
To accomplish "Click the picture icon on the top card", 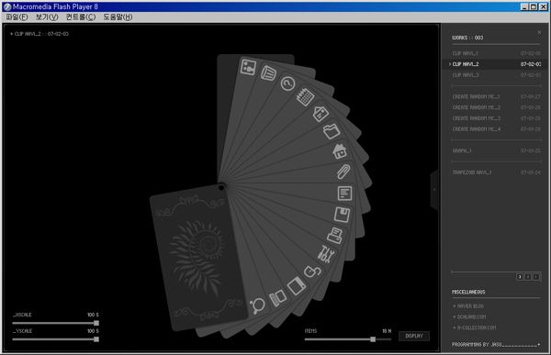I will point(248,67).
